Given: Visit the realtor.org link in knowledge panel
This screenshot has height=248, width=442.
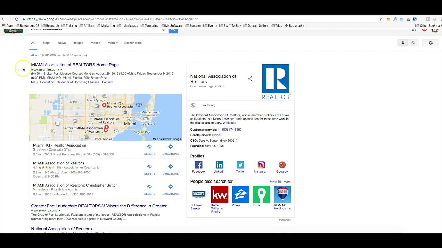Looking at the screenshot, I should point(208,105).
